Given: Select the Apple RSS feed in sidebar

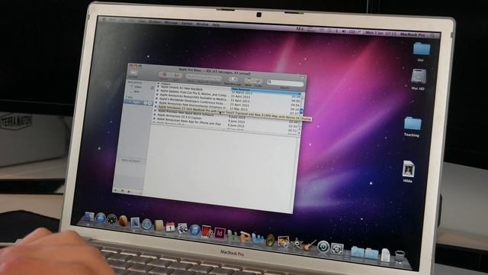Looking at the screenshot, I should click(137, 102).
